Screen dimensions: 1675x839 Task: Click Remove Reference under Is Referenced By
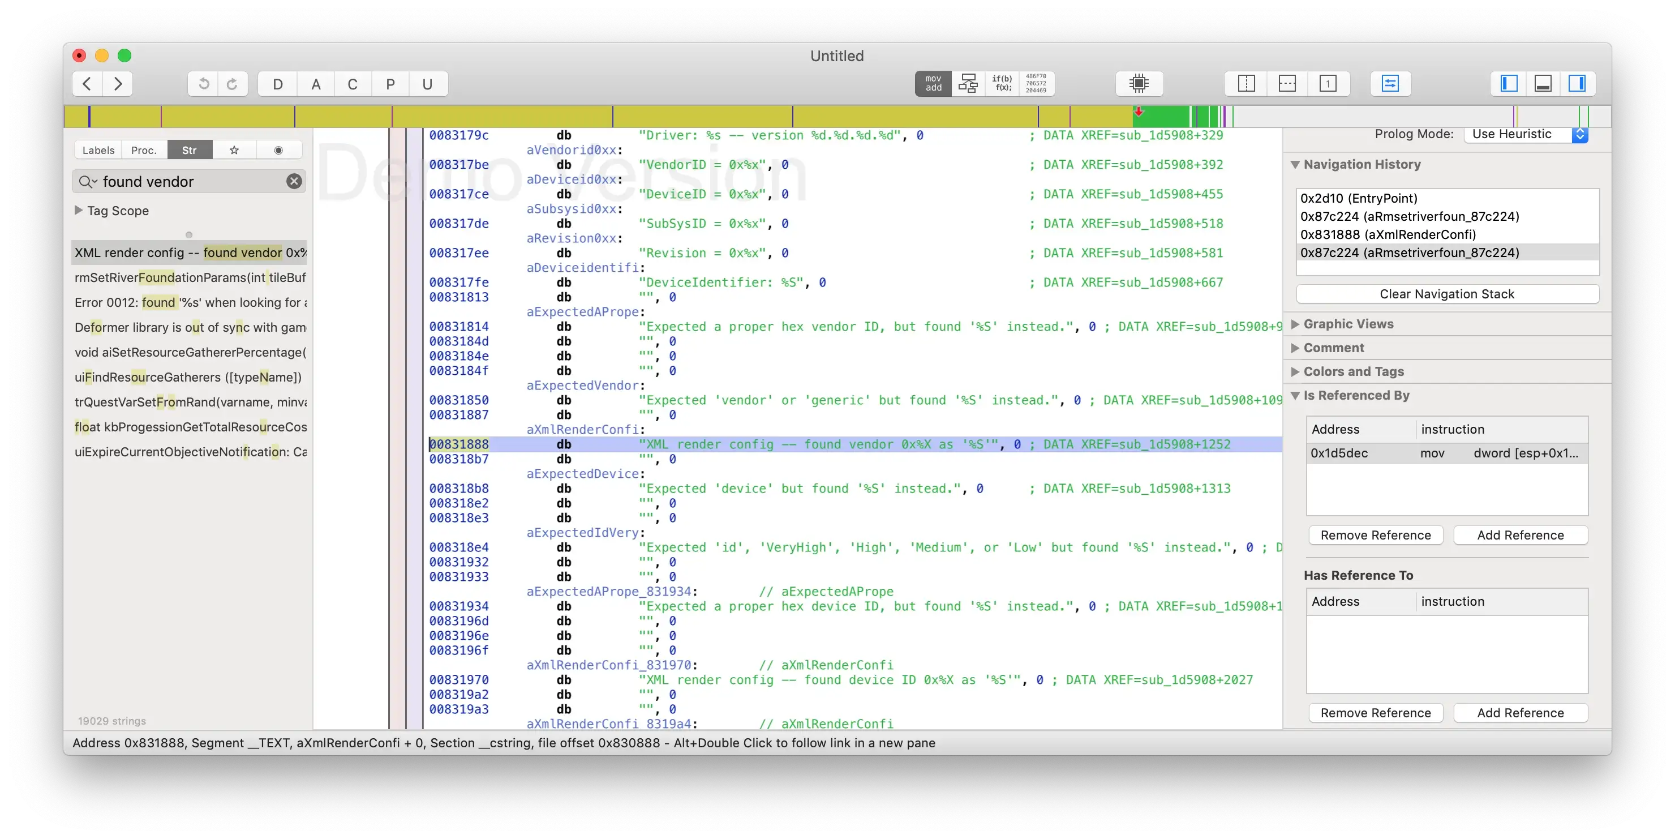click(x=1375, y=535)
